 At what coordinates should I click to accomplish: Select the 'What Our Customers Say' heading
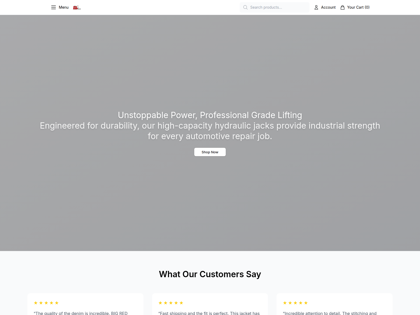(x=210, y=274)
